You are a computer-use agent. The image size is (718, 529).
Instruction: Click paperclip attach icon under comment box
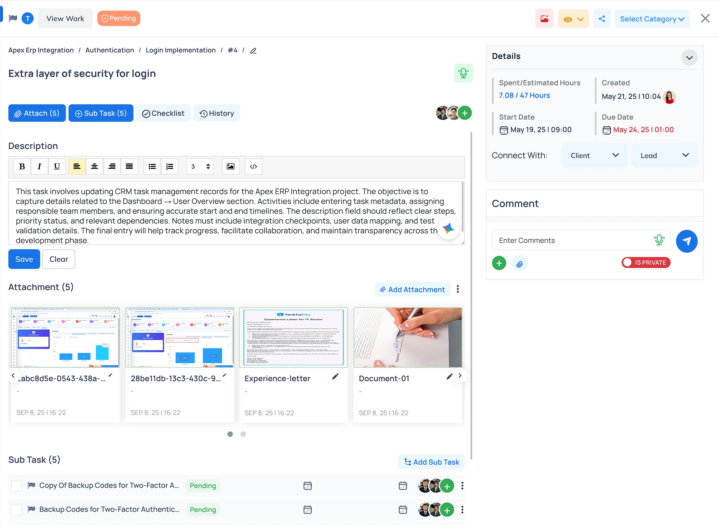(x=519, y=264)
